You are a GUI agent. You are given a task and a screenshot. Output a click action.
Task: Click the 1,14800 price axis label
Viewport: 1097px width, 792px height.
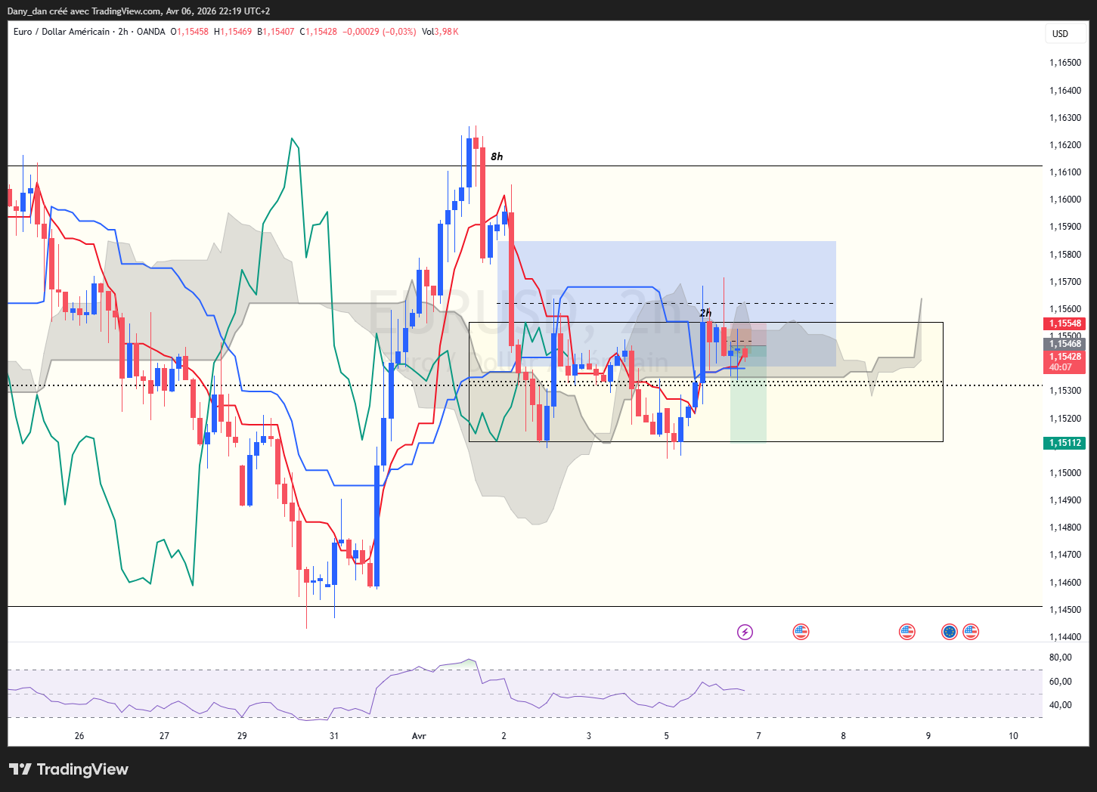(1065, 527)
